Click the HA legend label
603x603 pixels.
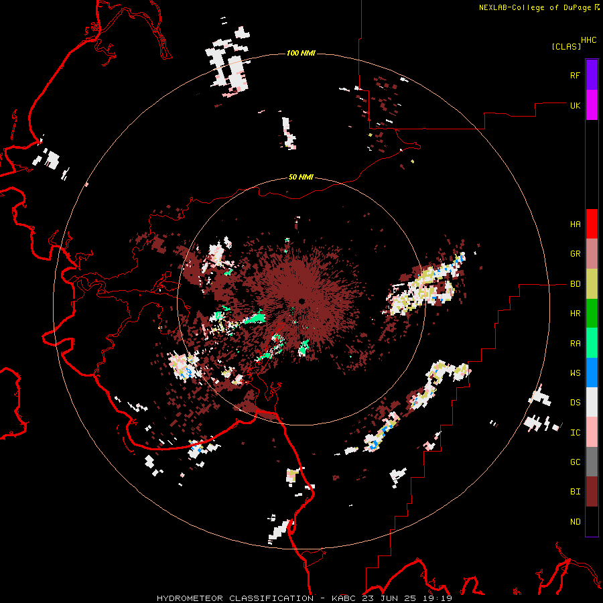575,224
